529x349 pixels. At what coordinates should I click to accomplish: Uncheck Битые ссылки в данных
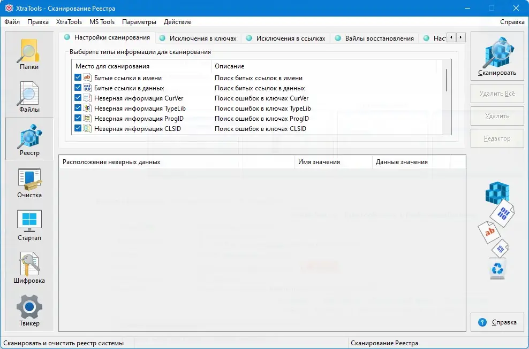coord(78,88)
